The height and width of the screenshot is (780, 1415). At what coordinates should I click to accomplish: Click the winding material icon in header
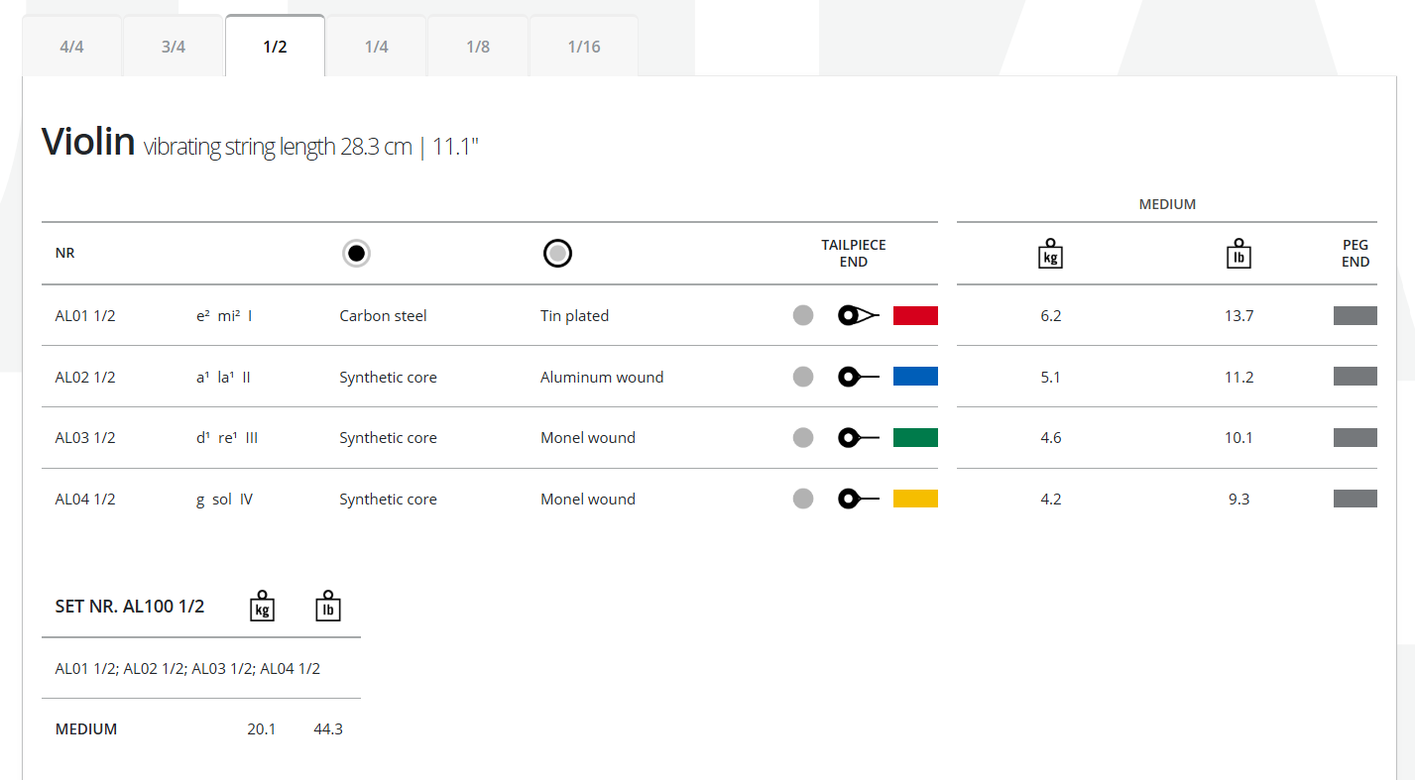point(557,254)
